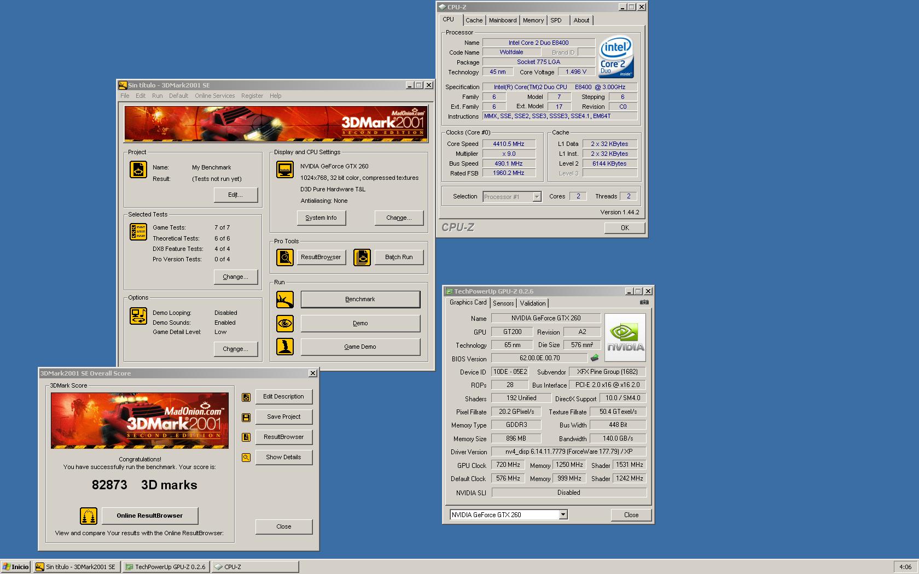919x574 pixels.
Task: Switch to 3DMark2001 SE taskbar button
Action: 77,567
